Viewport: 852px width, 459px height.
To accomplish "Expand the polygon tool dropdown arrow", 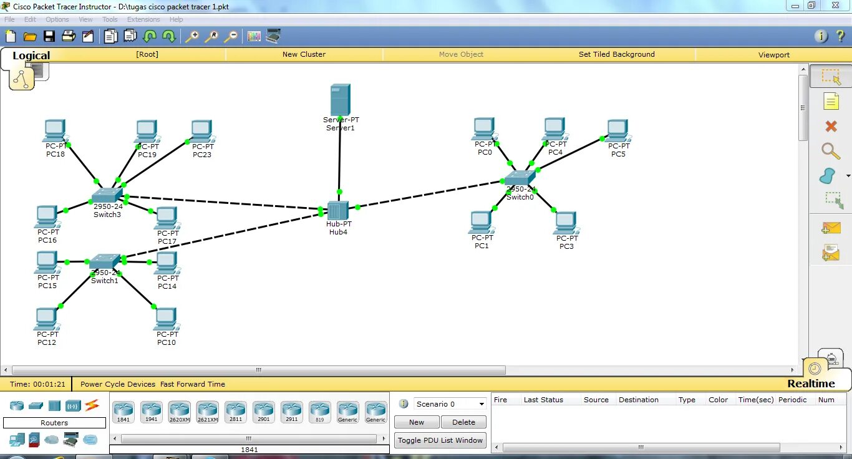I will coord(848,176).
